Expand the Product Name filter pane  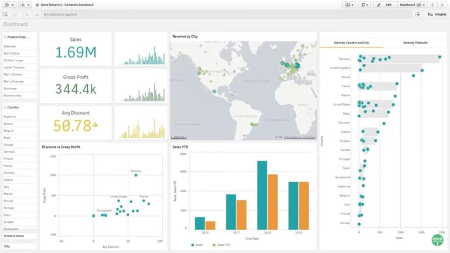click(x=19, y=236)
